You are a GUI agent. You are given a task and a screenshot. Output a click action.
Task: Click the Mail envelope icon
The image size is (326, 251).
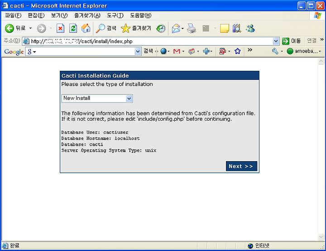click(176, 29)
